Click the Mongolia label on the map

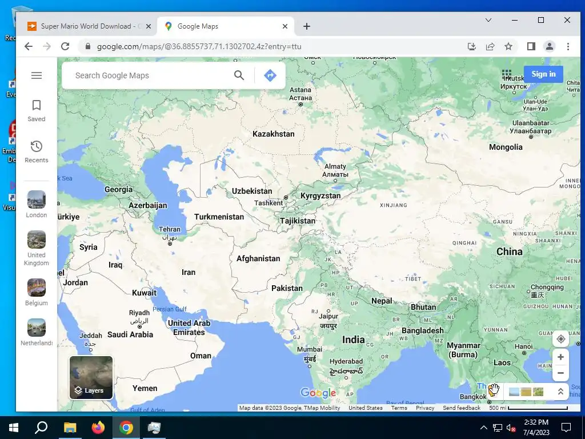click(x=506, y=147)
